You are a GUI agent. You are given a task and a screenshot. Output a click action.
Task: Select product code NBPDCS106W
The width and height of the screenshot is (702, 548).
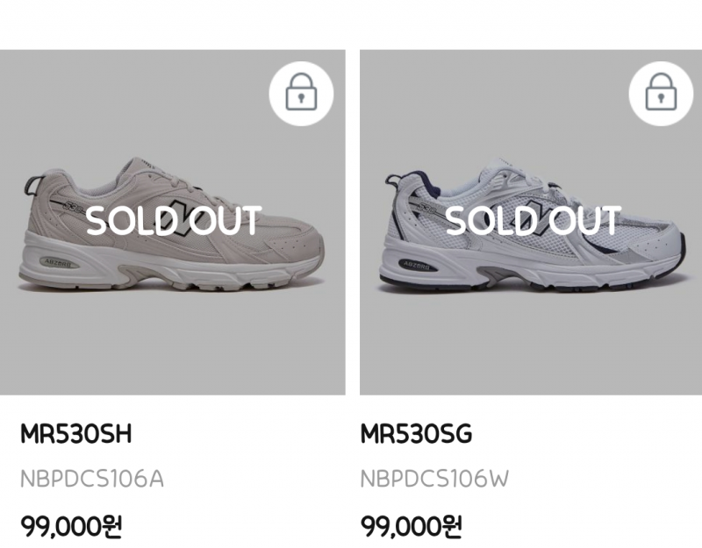click(x=435, y=480)
